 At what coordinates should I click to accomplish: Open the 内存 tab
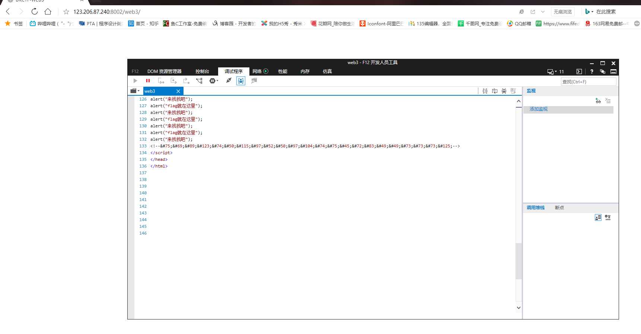pyautogui.click(x=305, y=71)
